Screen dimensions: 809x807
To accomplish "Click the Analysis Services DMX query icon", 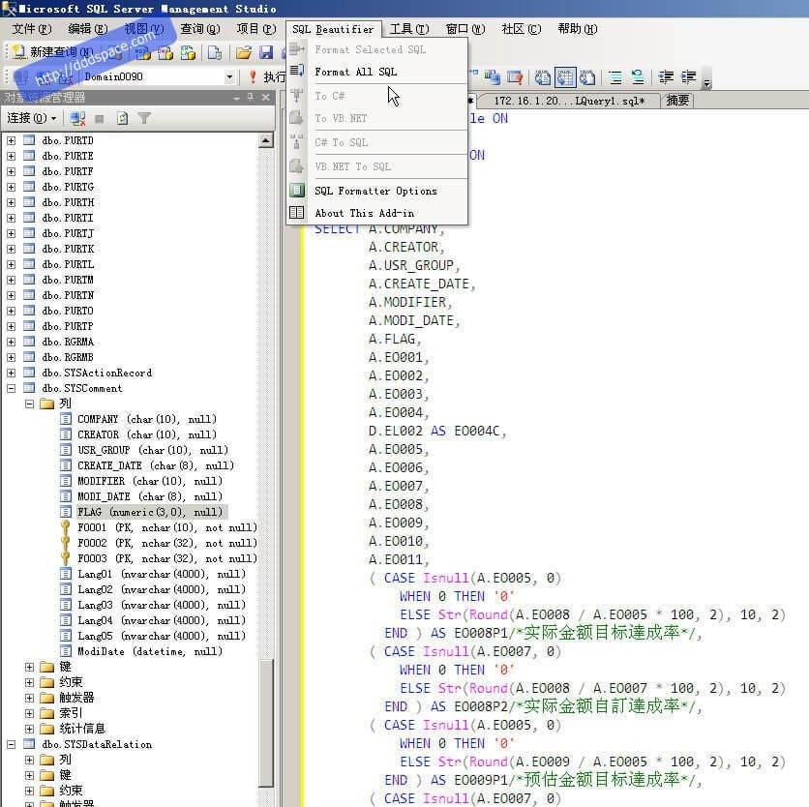I will (165, 52).
